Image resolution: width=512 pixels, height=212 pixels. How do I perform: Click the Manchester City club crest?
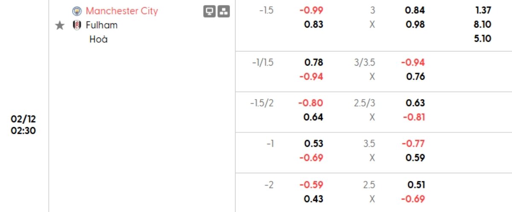coord(77,11)
